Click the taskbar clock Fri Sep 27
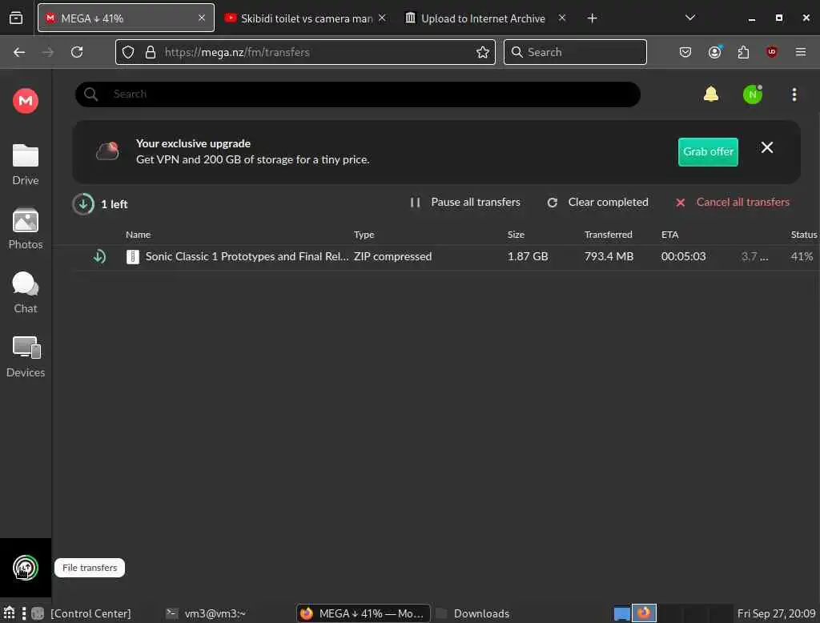The height and width of the screenshot is (623, 820). [x=776, y=613]
